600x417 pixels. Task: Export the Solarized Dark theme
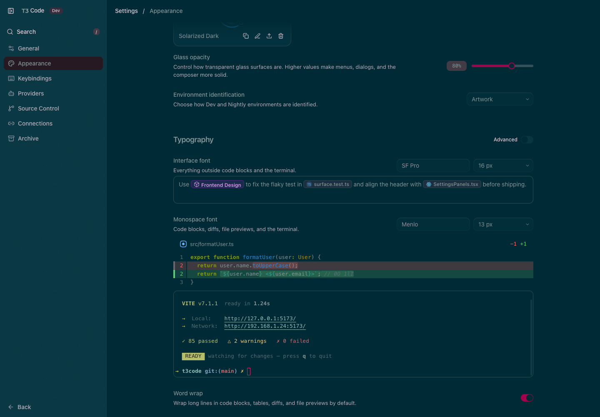269,36
